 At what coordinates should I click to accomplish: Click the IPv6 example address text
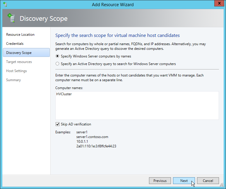[96, 146]
